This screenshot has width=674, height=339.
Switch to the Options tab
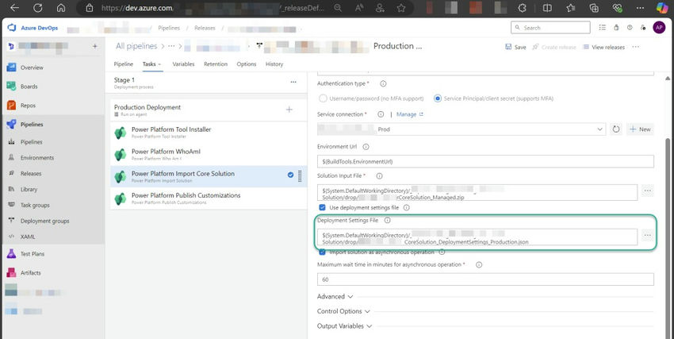[247, 64]
